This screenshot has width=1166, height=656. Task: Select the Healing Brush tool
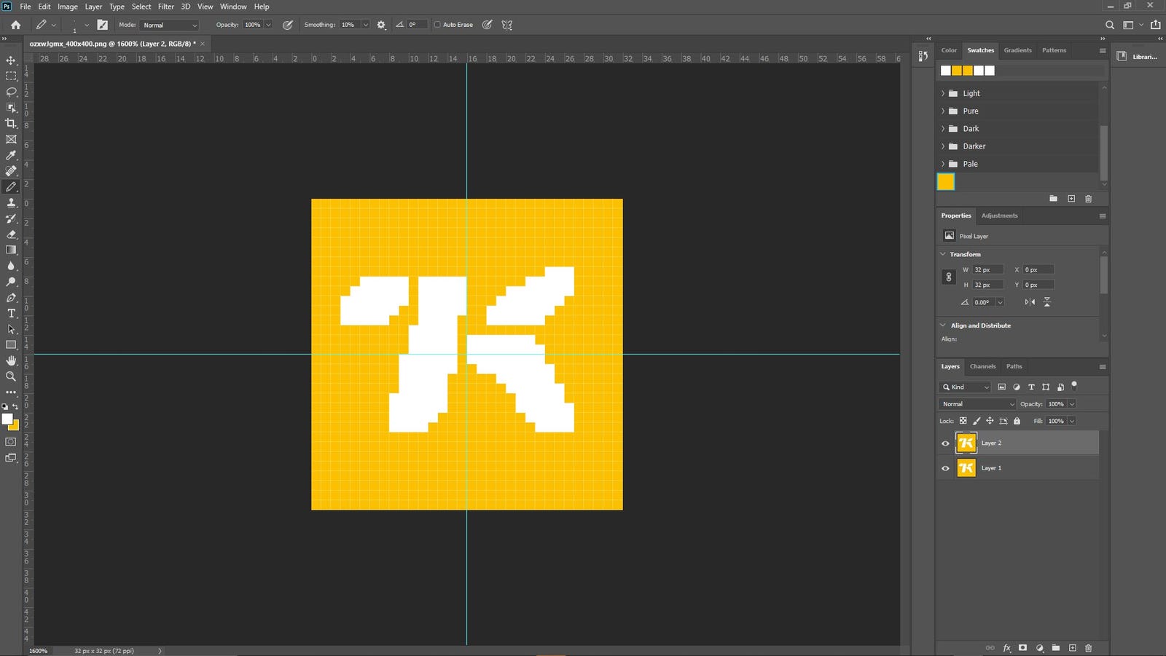click(x=11, y=171)
